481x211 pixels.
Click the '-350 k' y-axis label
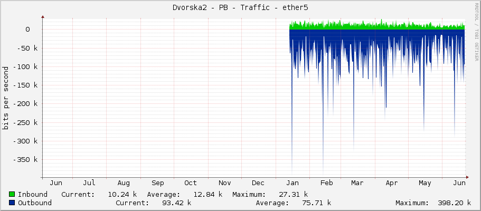(x=25, y=159)
